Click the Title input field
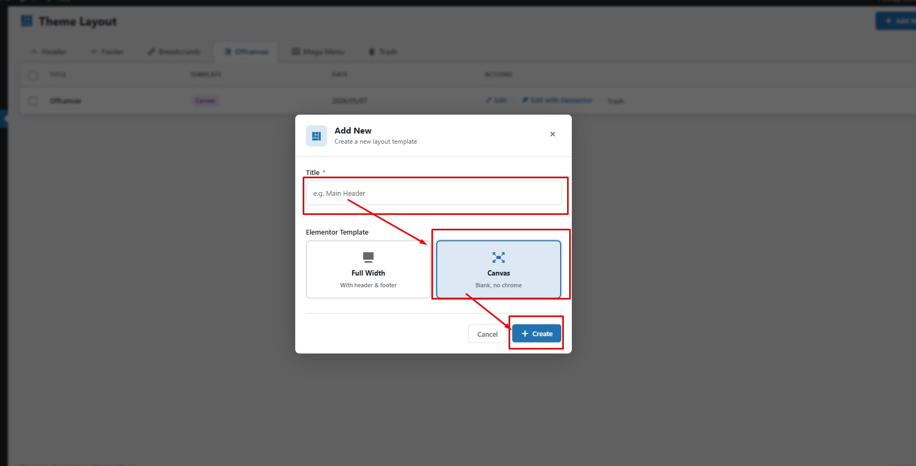 pyautogui.click(x=434, y=193)
